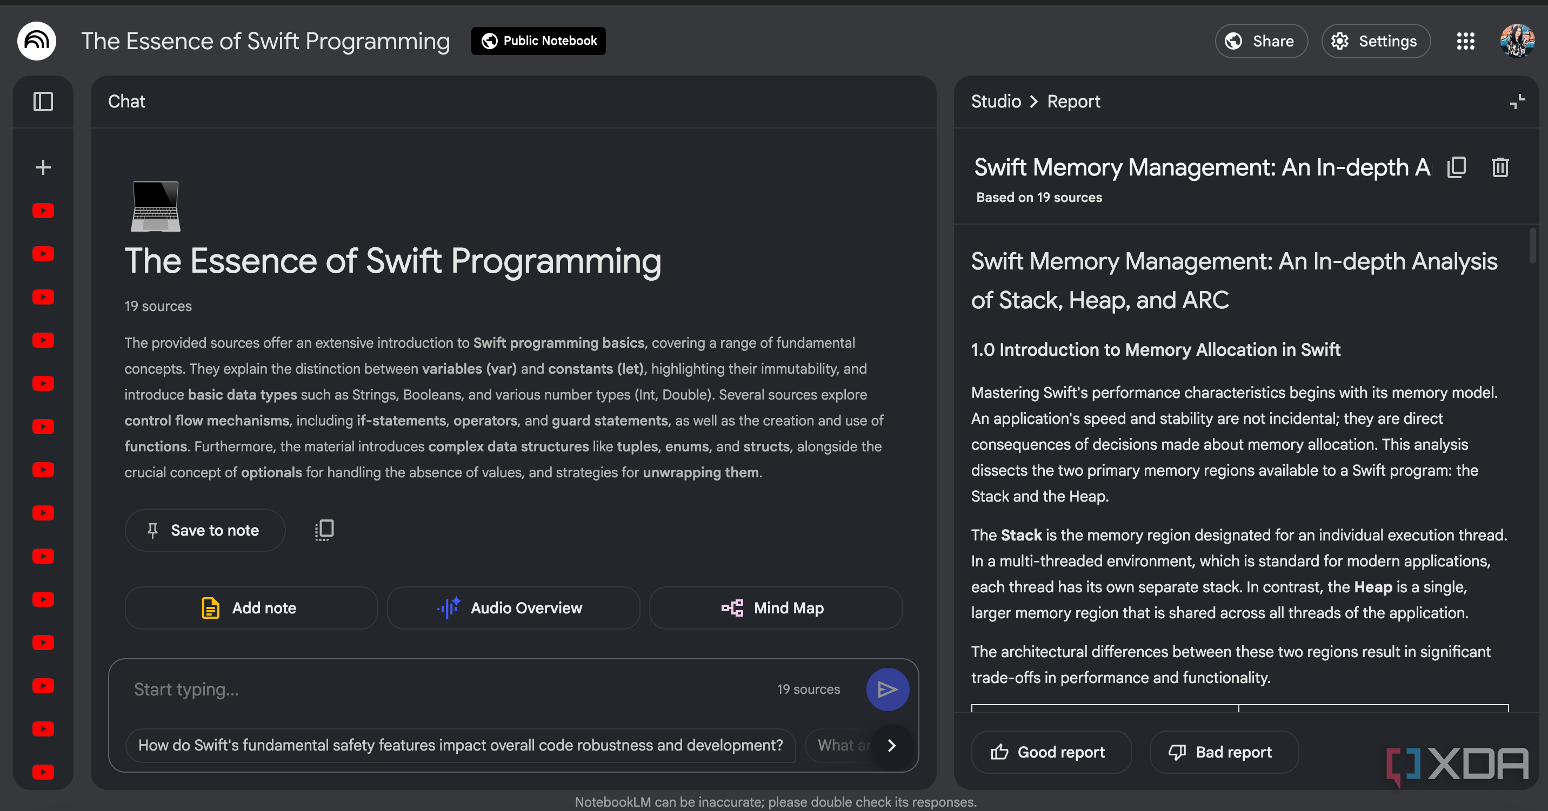
Task: Click the 1.0 Introduction to Memory Allocation heading
Action: tap(1156, 349)
